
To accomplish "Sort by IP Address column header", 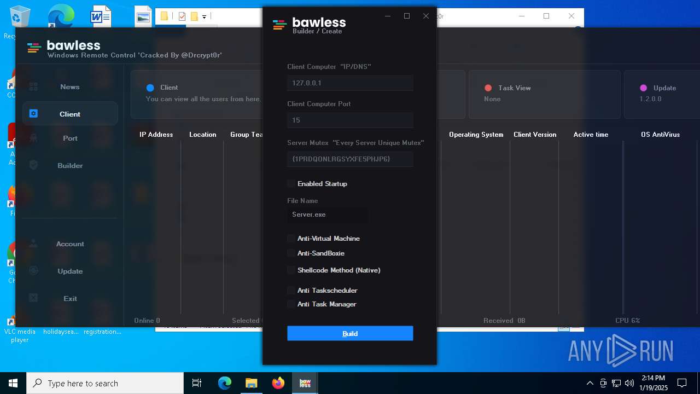I will pyautogui.click(x=156, y=134).
